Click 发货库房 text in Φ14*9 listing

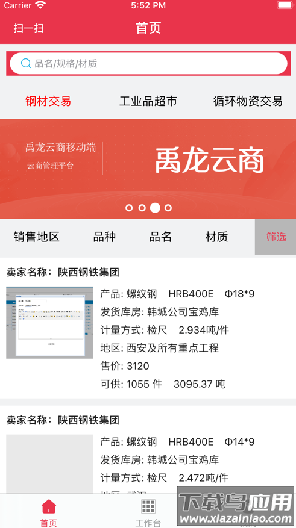coord(160,459)
